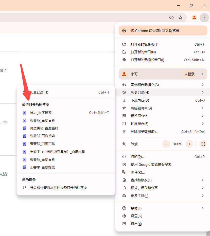Expand 密码和自动填充 submenu arrow
The width and height of the screenshot is (210, 236).
point(203,85)
